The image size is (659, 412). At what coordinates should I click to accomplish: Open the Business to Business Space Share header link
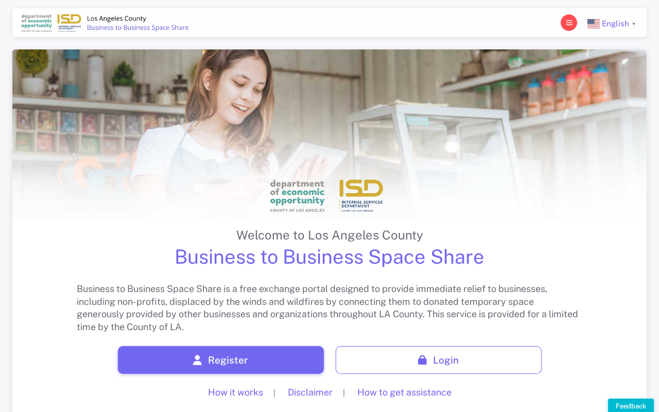click(x=137, y=28)
